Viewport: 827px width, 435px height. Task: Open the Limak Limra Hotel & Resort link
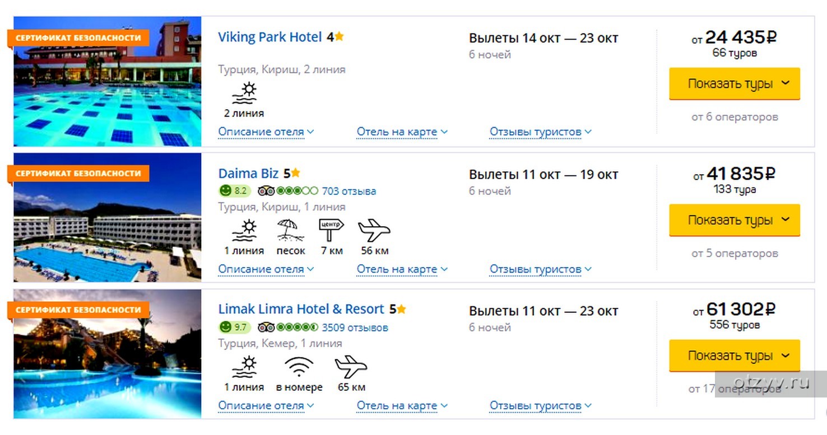301,310
